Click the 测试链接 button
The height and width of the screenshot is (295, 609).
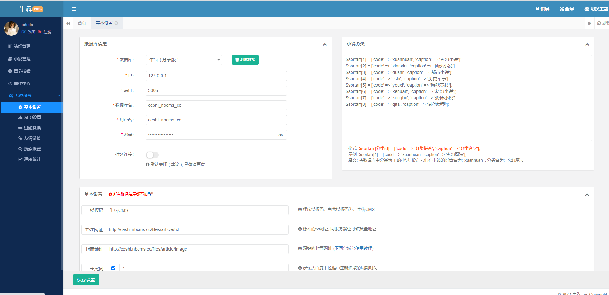245,60
